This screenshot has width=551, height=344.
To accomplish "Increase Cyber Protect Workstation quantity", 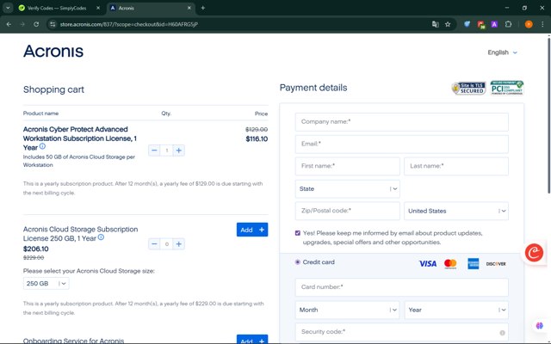I will 178,150.
